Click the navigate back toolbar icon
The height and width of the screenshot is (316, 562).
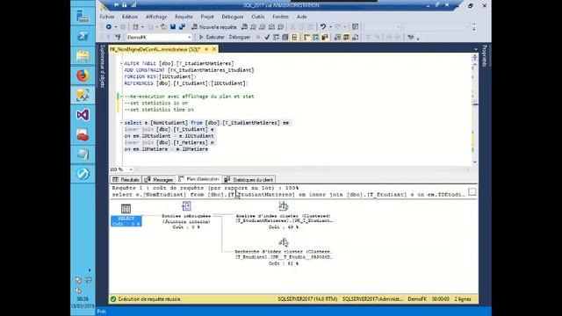[109, 27]
